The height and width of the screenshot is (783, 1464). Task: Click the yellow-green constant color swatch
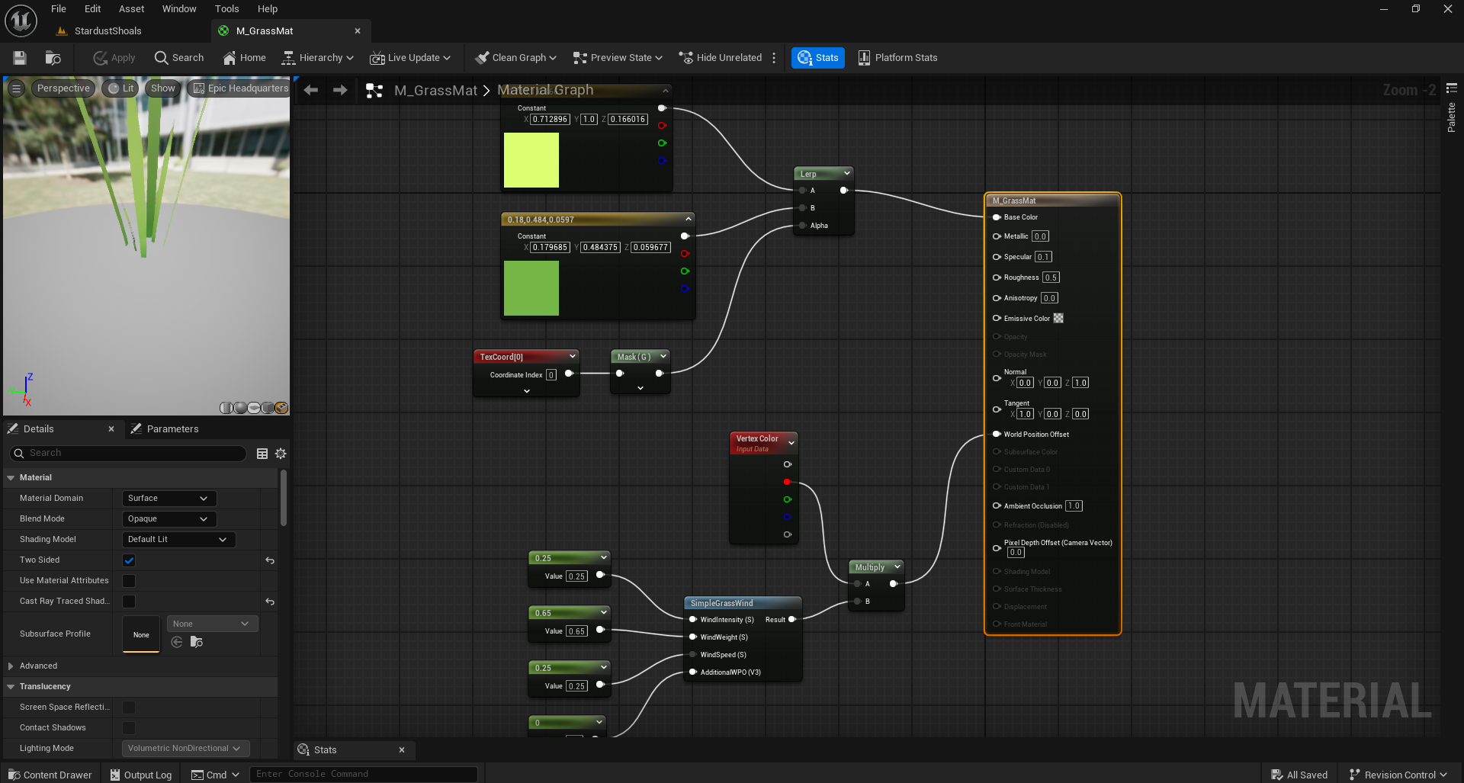point(531,160)
